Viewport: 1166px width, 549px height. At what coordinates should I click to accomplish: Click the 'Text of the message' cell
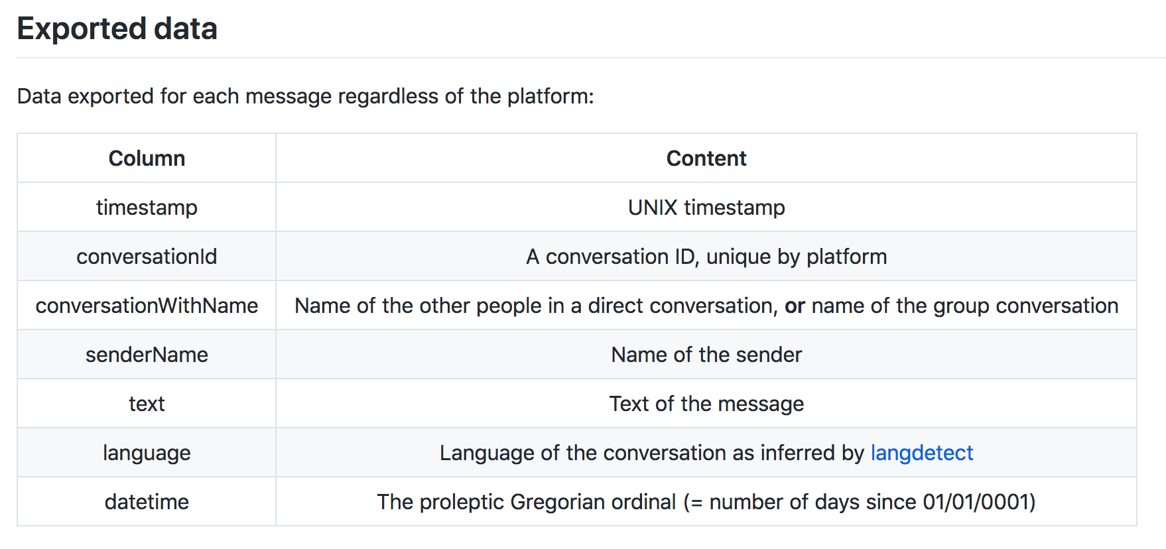point(706,404)
